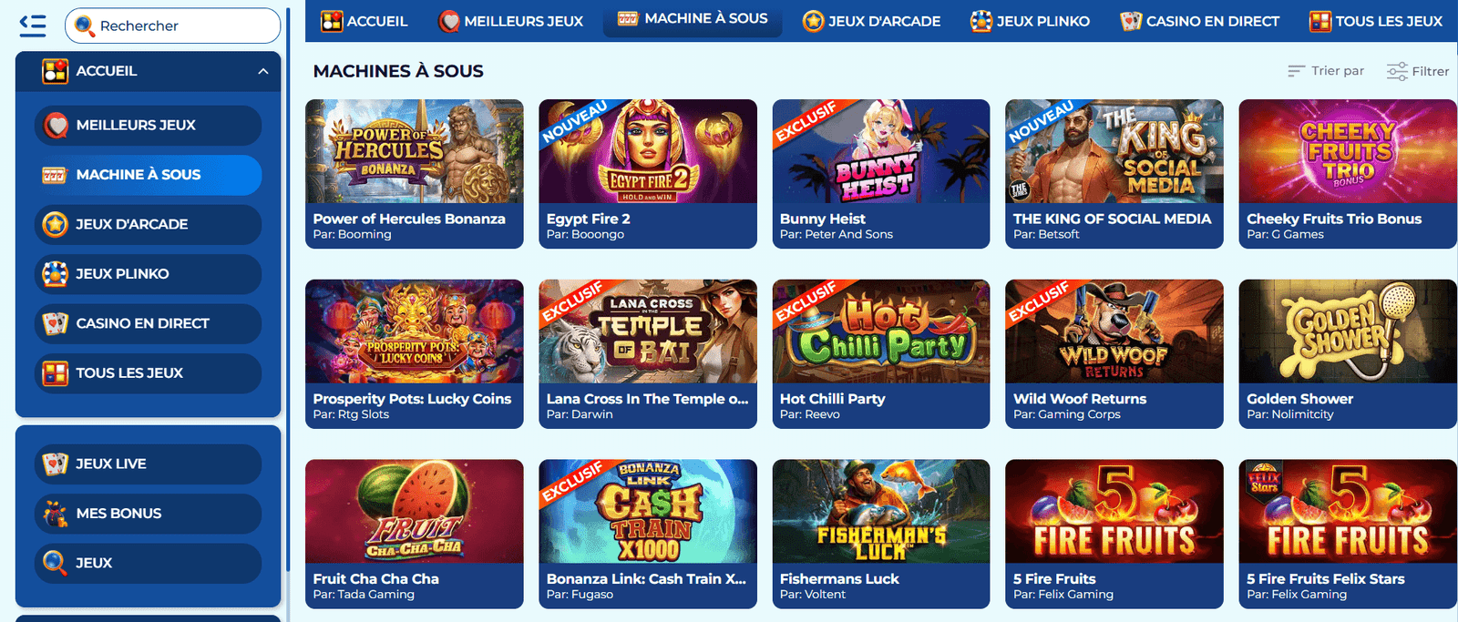This screenshot has height=622, width=1458.
Task: Collapse the sidebar with the hamburger icon
Action: click(x=33, y=25)
